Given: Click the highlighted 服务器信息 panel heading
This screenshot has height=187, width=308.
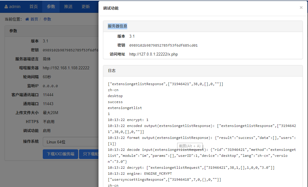Looking at the screenshot, I should 117,26.
